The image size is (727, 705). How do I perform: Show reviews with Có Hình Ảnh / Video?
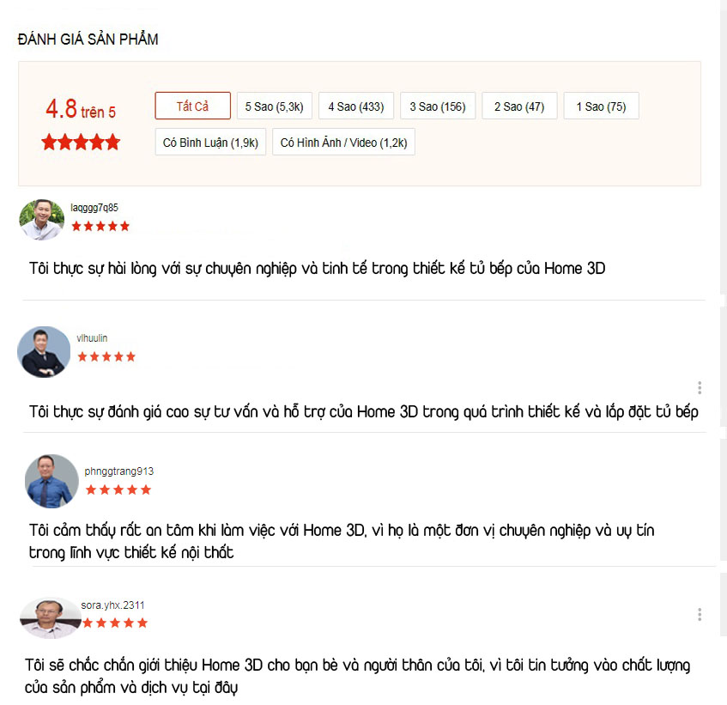[x=343, y=142]
